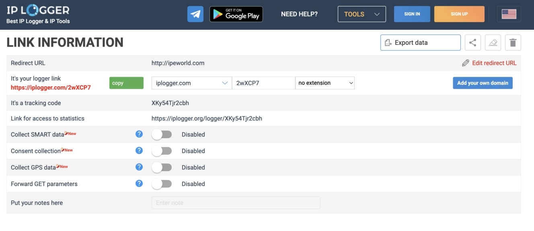Image resolution: width=534 pixels, height=231 pixels.
Task: Click the trash delete icon
Action: [513, 43]
